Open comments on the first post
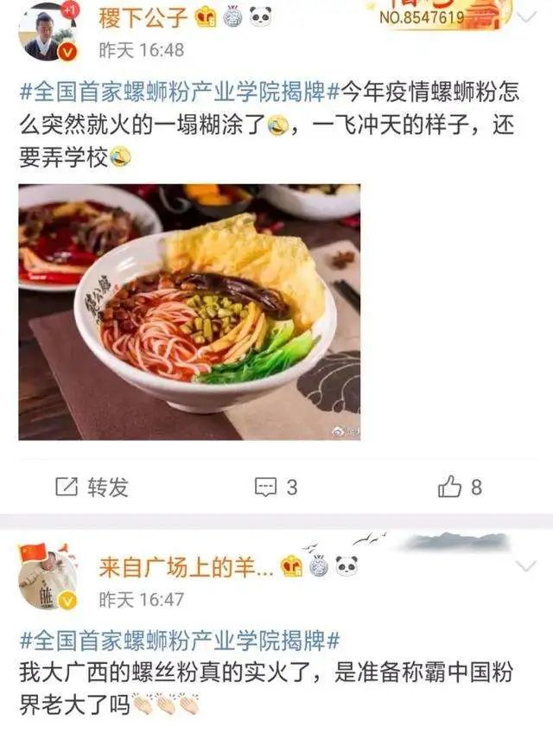The height and width of the screenshot is (733, 553). coord(276,488)
